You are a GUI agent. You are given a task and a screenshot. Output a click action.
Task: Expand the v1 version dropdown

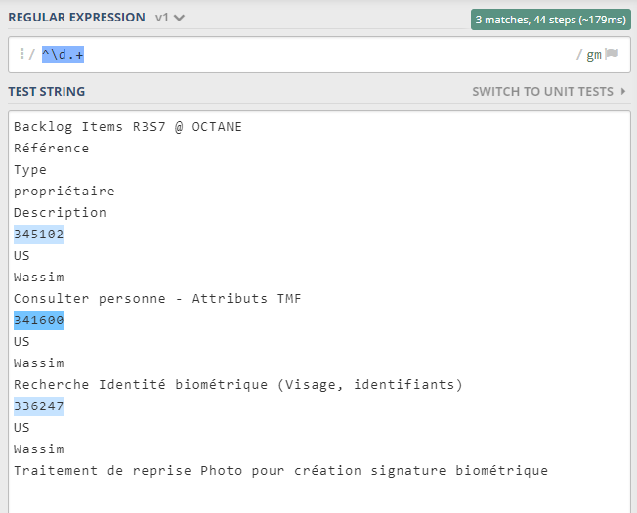[x=170, y=19]
